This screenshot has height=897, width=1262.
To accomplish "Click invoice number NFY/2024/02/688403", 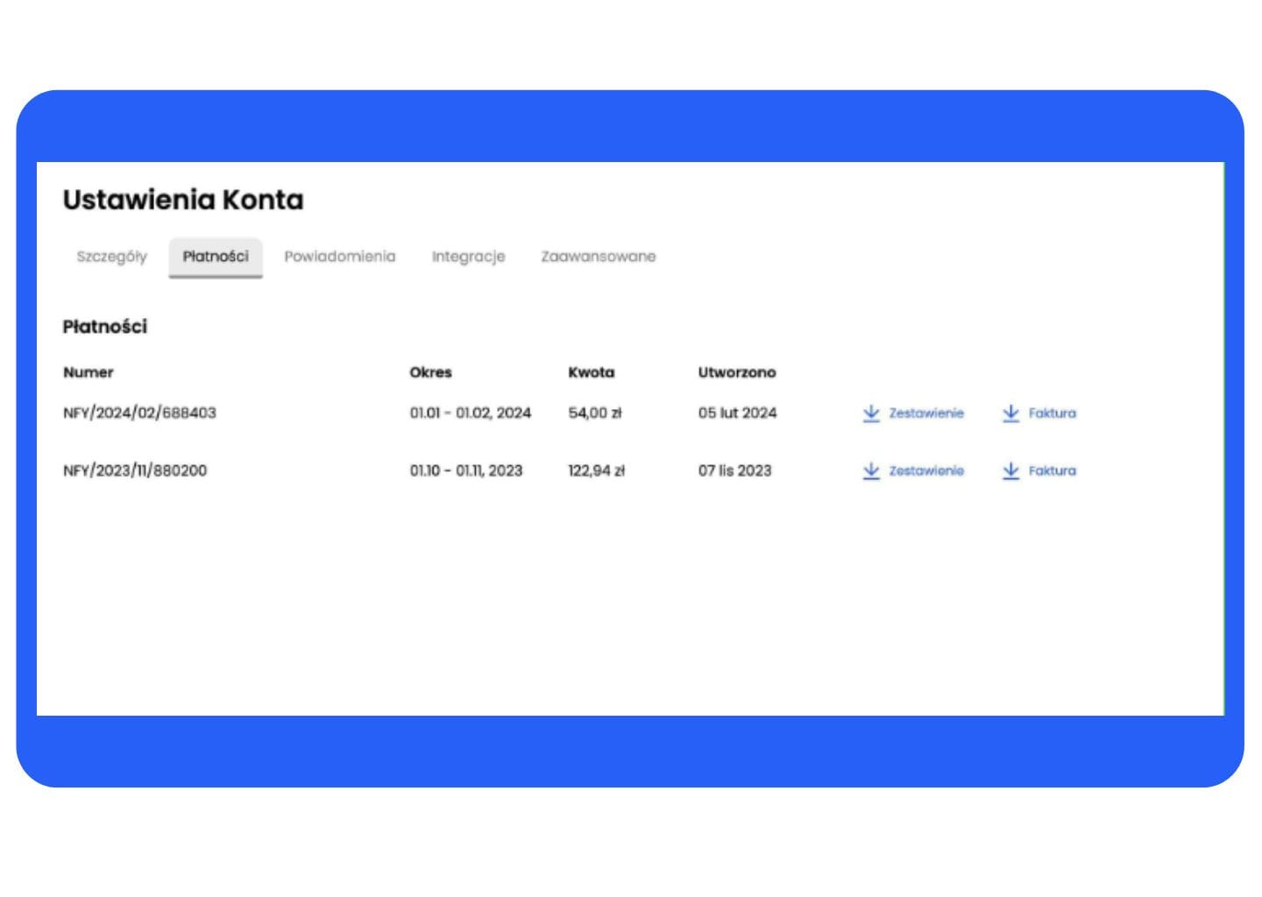I will [x=139, y=413].
